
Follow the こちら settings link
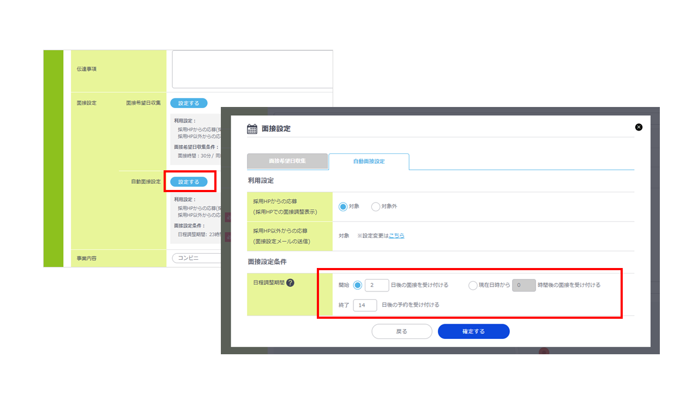pos(396,236)
